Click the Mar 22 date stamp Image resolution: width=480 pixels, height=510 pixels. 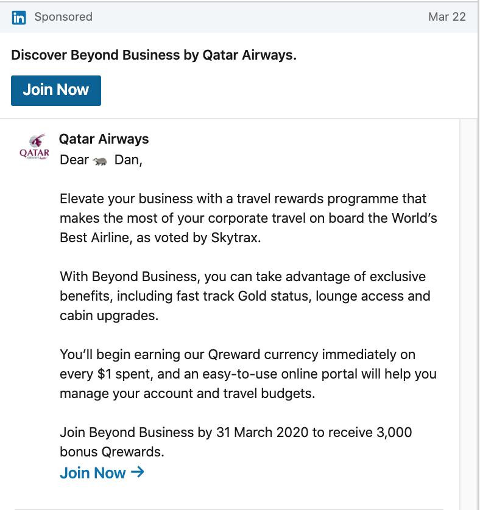coord(446,17)
